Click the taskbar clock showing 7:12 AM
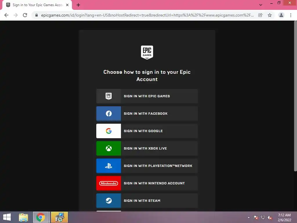 pos(284,217)
